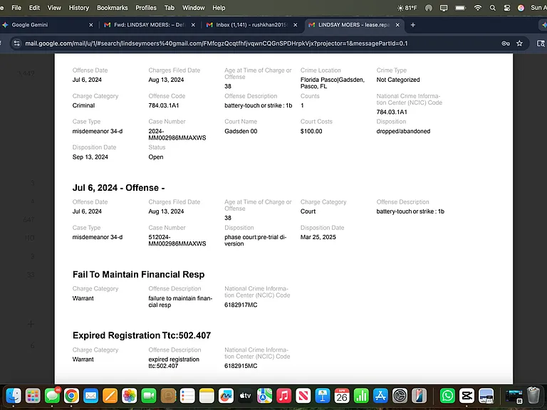Open iPhone Mirroring from the dock
547x410 pixels.
pyautogui.click(x=419, y=396)
